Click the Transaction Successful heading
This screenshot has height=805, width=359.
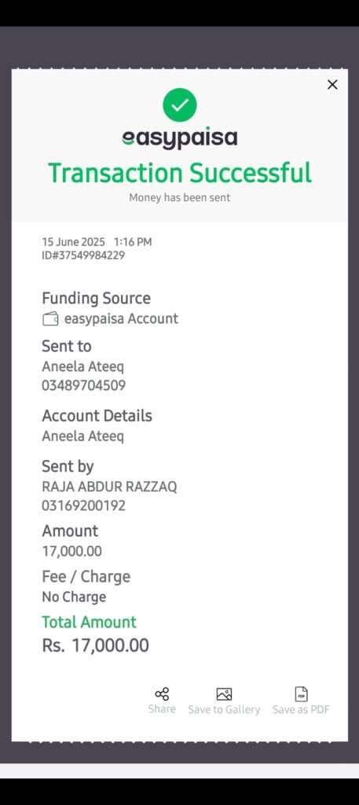(x=179, y=172)
